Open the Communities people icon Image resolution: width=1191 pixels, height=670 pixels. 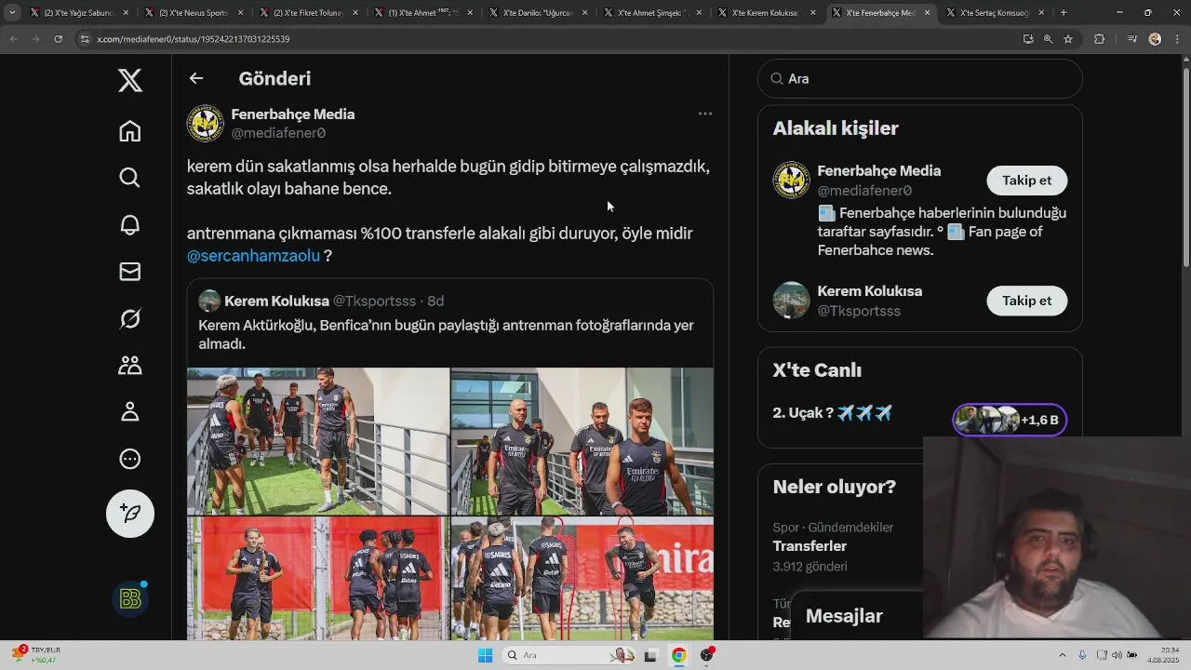point(130,365)
